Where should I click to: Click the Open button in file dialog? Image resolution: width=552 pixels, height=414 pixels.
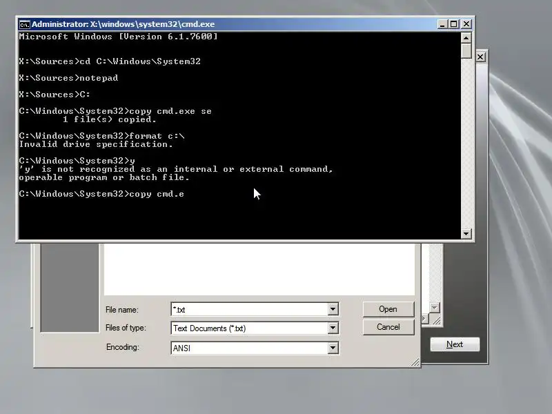coord(388,309)
